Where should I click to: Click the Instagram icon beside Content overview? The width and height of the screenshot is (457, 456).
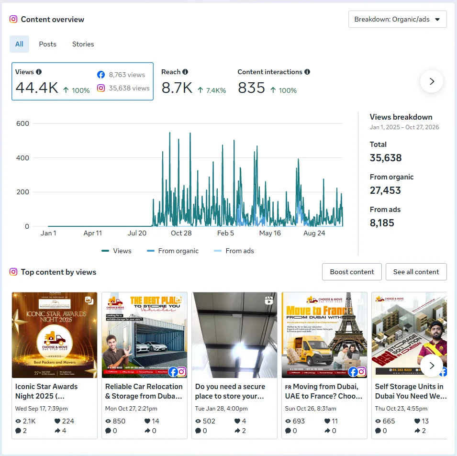13,19
